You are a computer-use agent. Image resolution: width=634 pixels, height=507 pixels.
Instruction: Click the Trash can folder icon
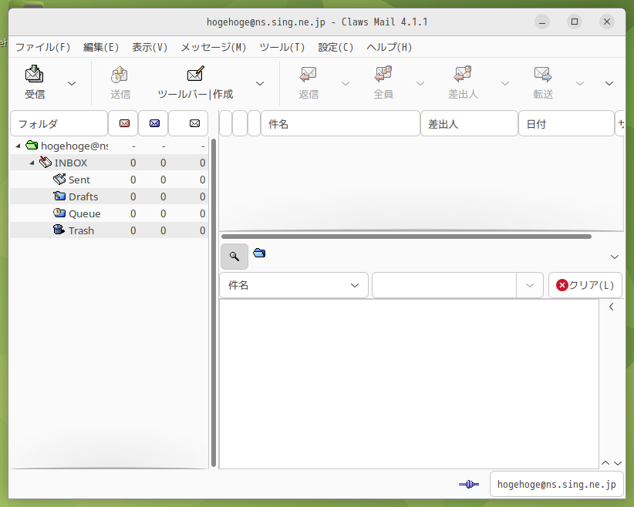(x=59, y=230)
